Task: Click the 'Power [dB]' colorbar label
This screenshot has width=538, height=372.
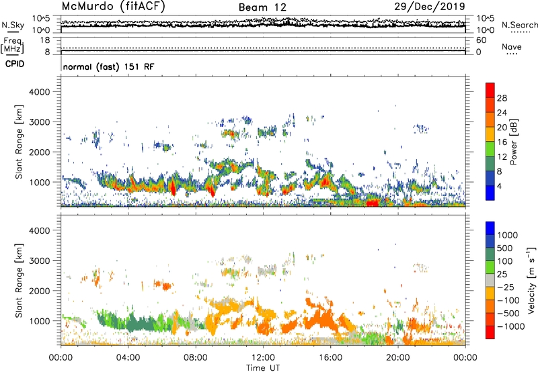Action: pyautogui.click(x=513, y=142)
